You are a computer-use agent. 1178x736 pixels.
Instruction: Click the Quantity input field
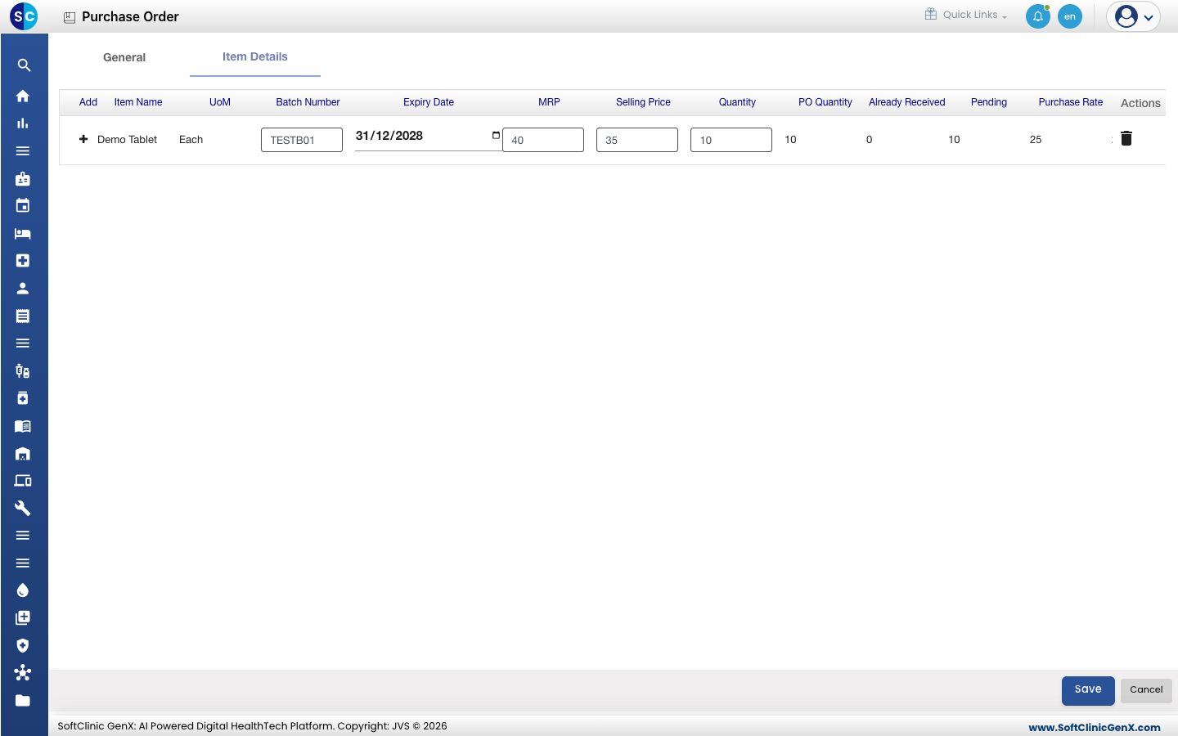[731, 140]
